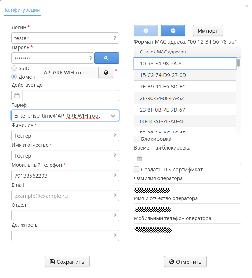Click help question mark in Логин field

tap(114, 38)
